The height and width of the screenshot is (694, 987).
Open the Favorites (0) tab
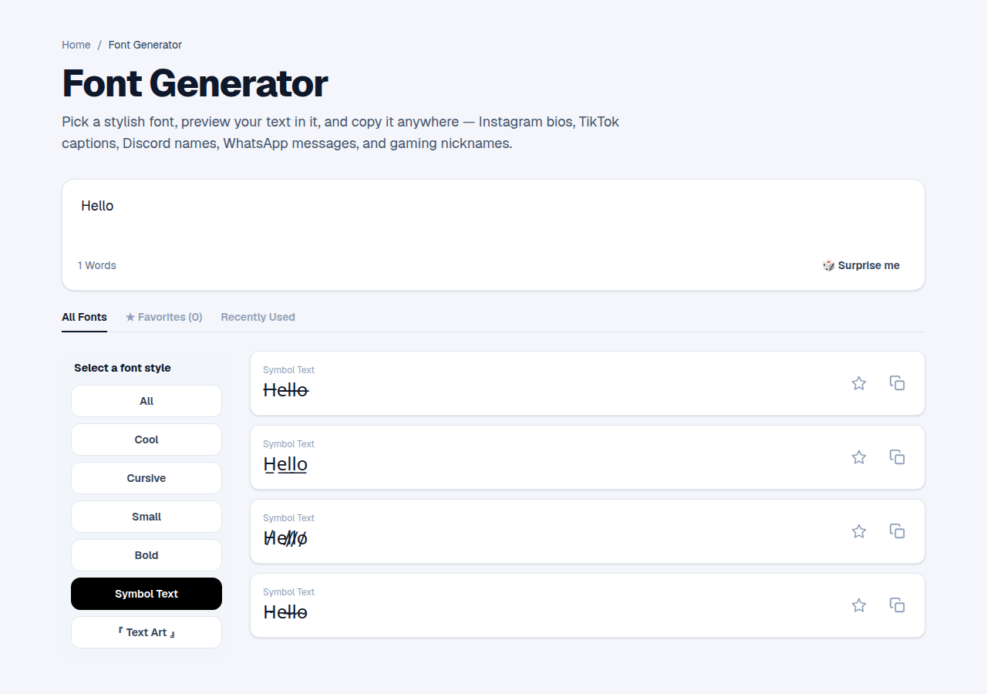pyautogui.click(x=163, y=317)
